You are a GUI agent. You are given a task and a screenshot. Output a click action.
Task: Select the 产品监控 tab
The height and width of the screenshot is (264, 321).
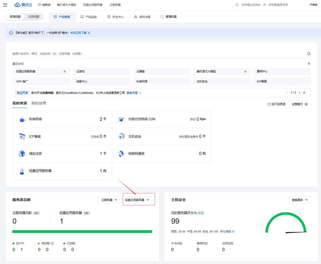point(89,17)
